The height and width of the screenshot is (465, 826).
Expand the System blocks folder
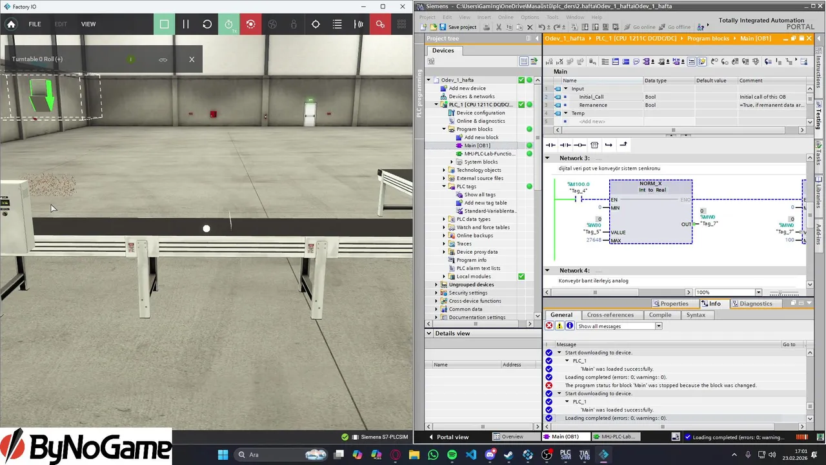tap(452, 161)
